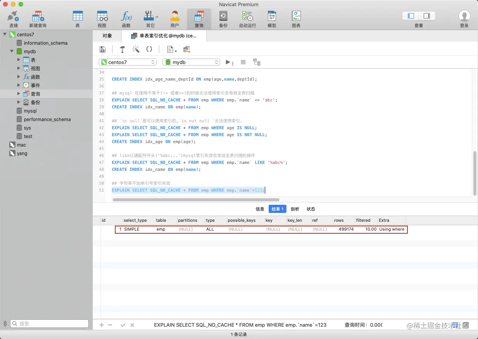Select the yang connection
478x339 pixels.
[x=22, y=153]
